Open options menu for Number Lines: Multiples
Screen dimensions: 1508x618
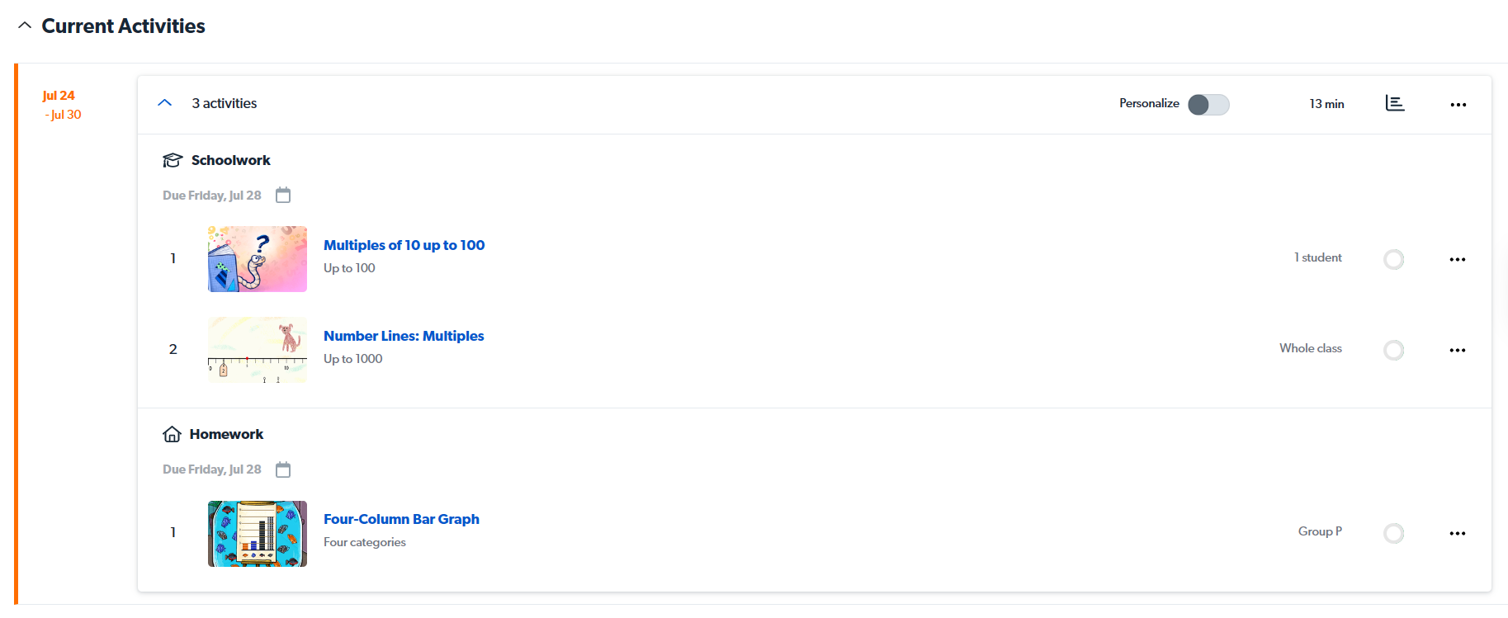1458,351
